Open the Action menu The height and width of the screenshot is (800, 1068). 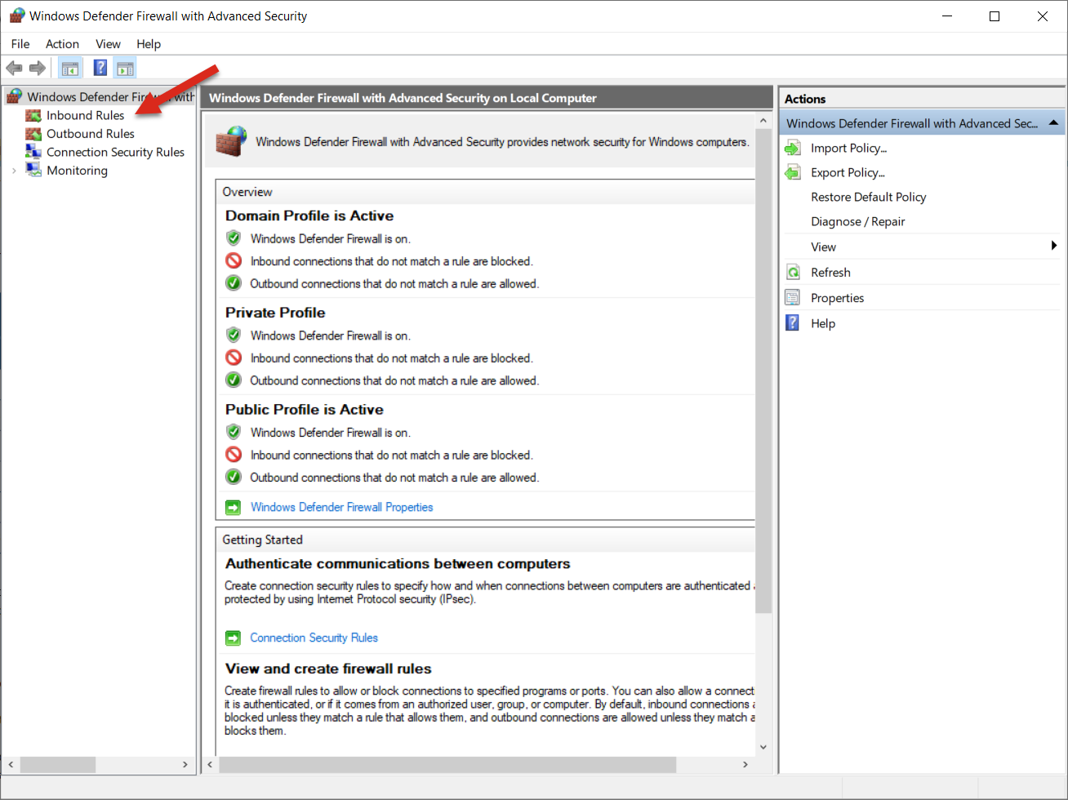point(63,44)
